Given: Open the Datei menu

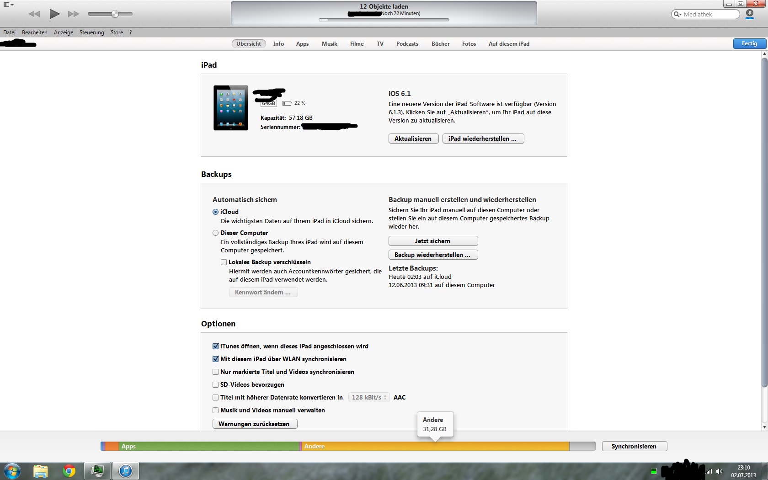Looking at the screenshot, I should [9, 32].
